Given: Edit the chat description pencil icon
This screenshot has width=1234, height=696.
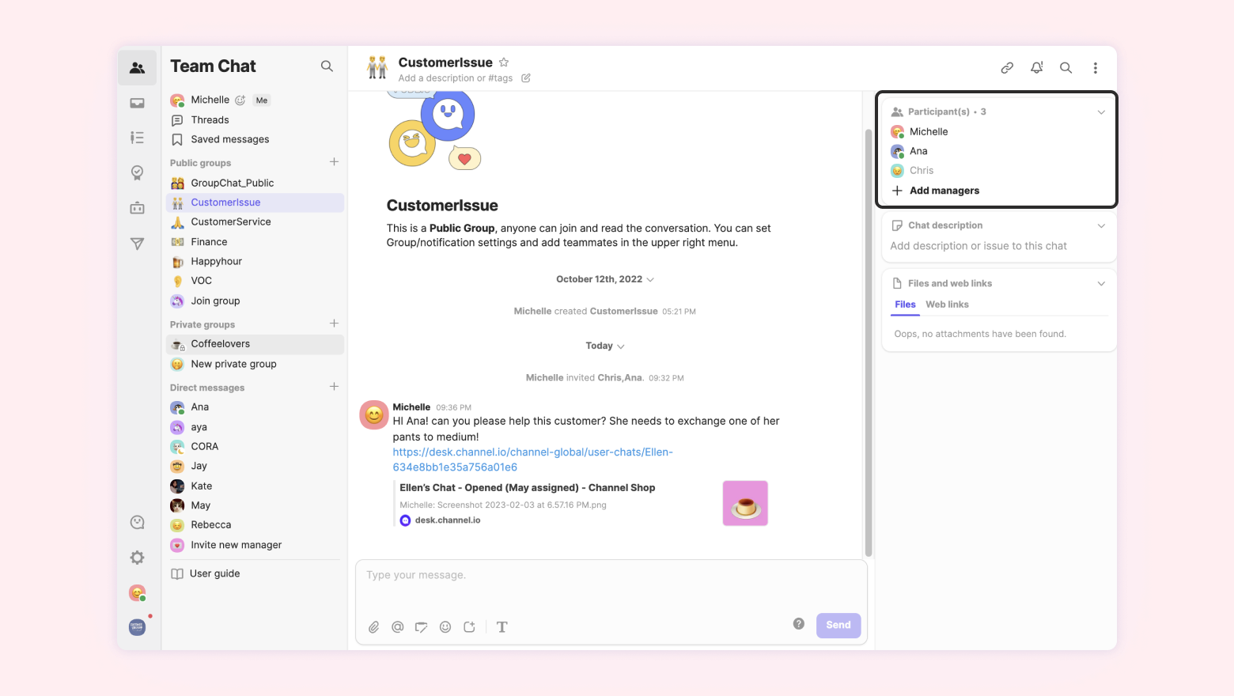Looking at the screenshot, I should coord(526,78).
